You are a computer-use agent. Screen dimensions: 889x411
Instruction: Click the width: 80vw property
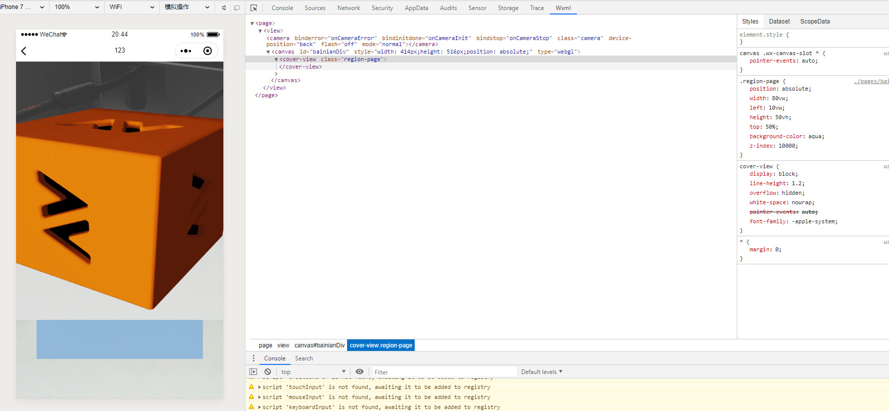(768, 98)
